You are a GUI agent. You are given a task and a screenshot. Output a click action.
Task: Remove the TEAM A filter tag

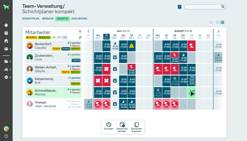tap(27, 38)
